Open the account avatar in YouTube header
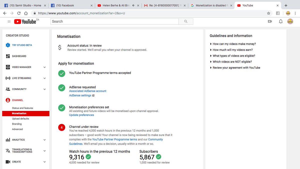The width and height of the screenshot is (300, 169). [290, 22]
